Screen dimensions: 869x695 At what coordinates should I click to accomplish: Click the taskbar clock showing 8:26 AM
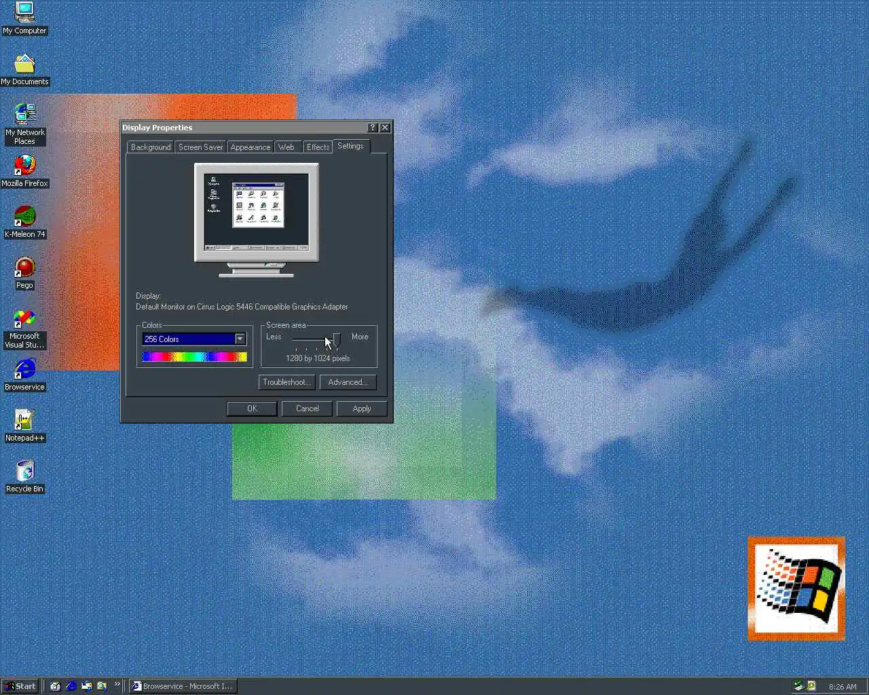click(x=843, y=687)
